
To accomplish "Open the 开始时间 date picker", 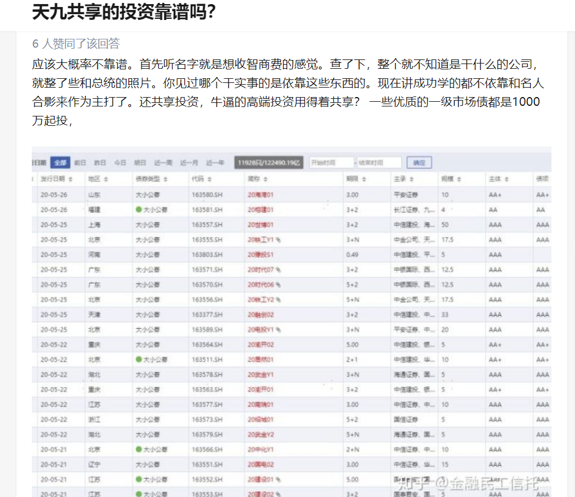I will click(331, 162).
